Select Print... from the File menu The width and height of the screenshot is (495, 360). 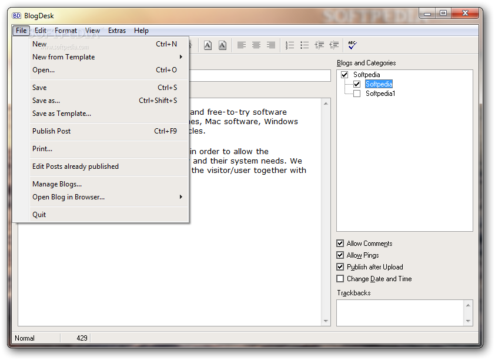[109, 149]
